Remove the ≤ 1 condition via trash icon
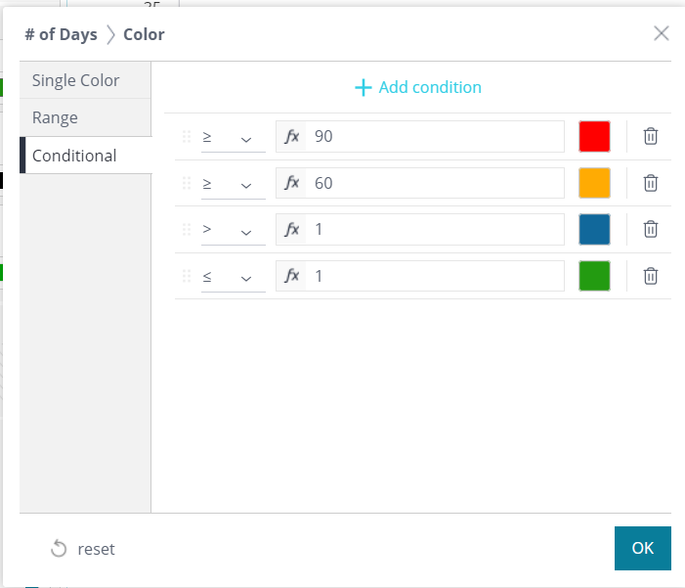Image resolution: width=685 pixels, height=588 pixels. tap(650, 276)
